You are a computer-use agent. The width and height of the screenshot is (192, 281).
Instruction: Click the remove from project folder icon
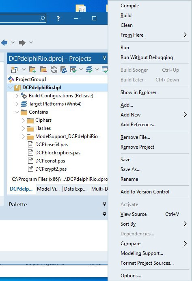(x=43, y=70)
